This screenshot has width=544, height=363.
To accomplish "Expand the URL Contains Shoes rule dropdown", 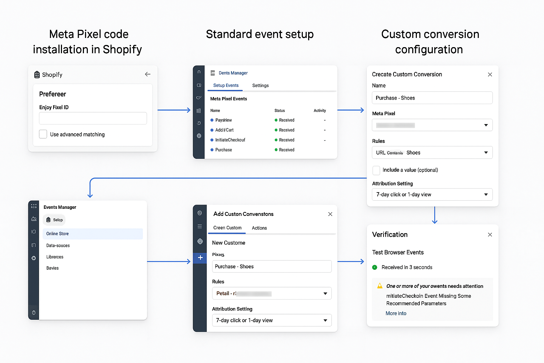I will 432,152.
